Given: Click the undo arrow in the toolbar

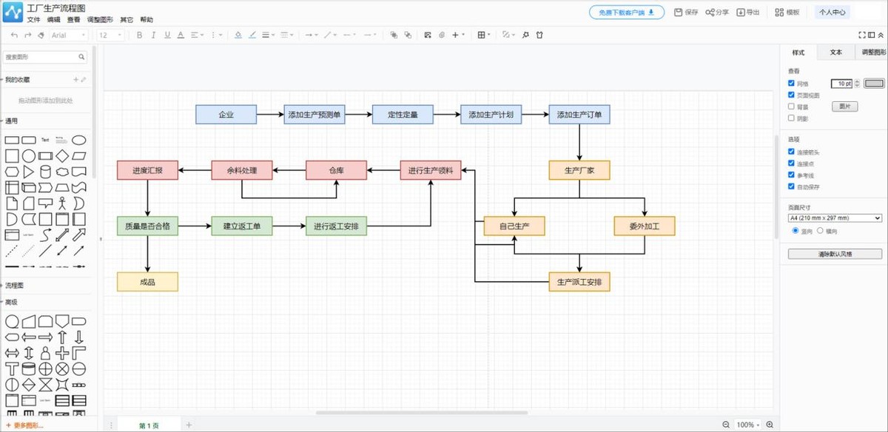Looking at the screenshot, I should tap(14, 35).
